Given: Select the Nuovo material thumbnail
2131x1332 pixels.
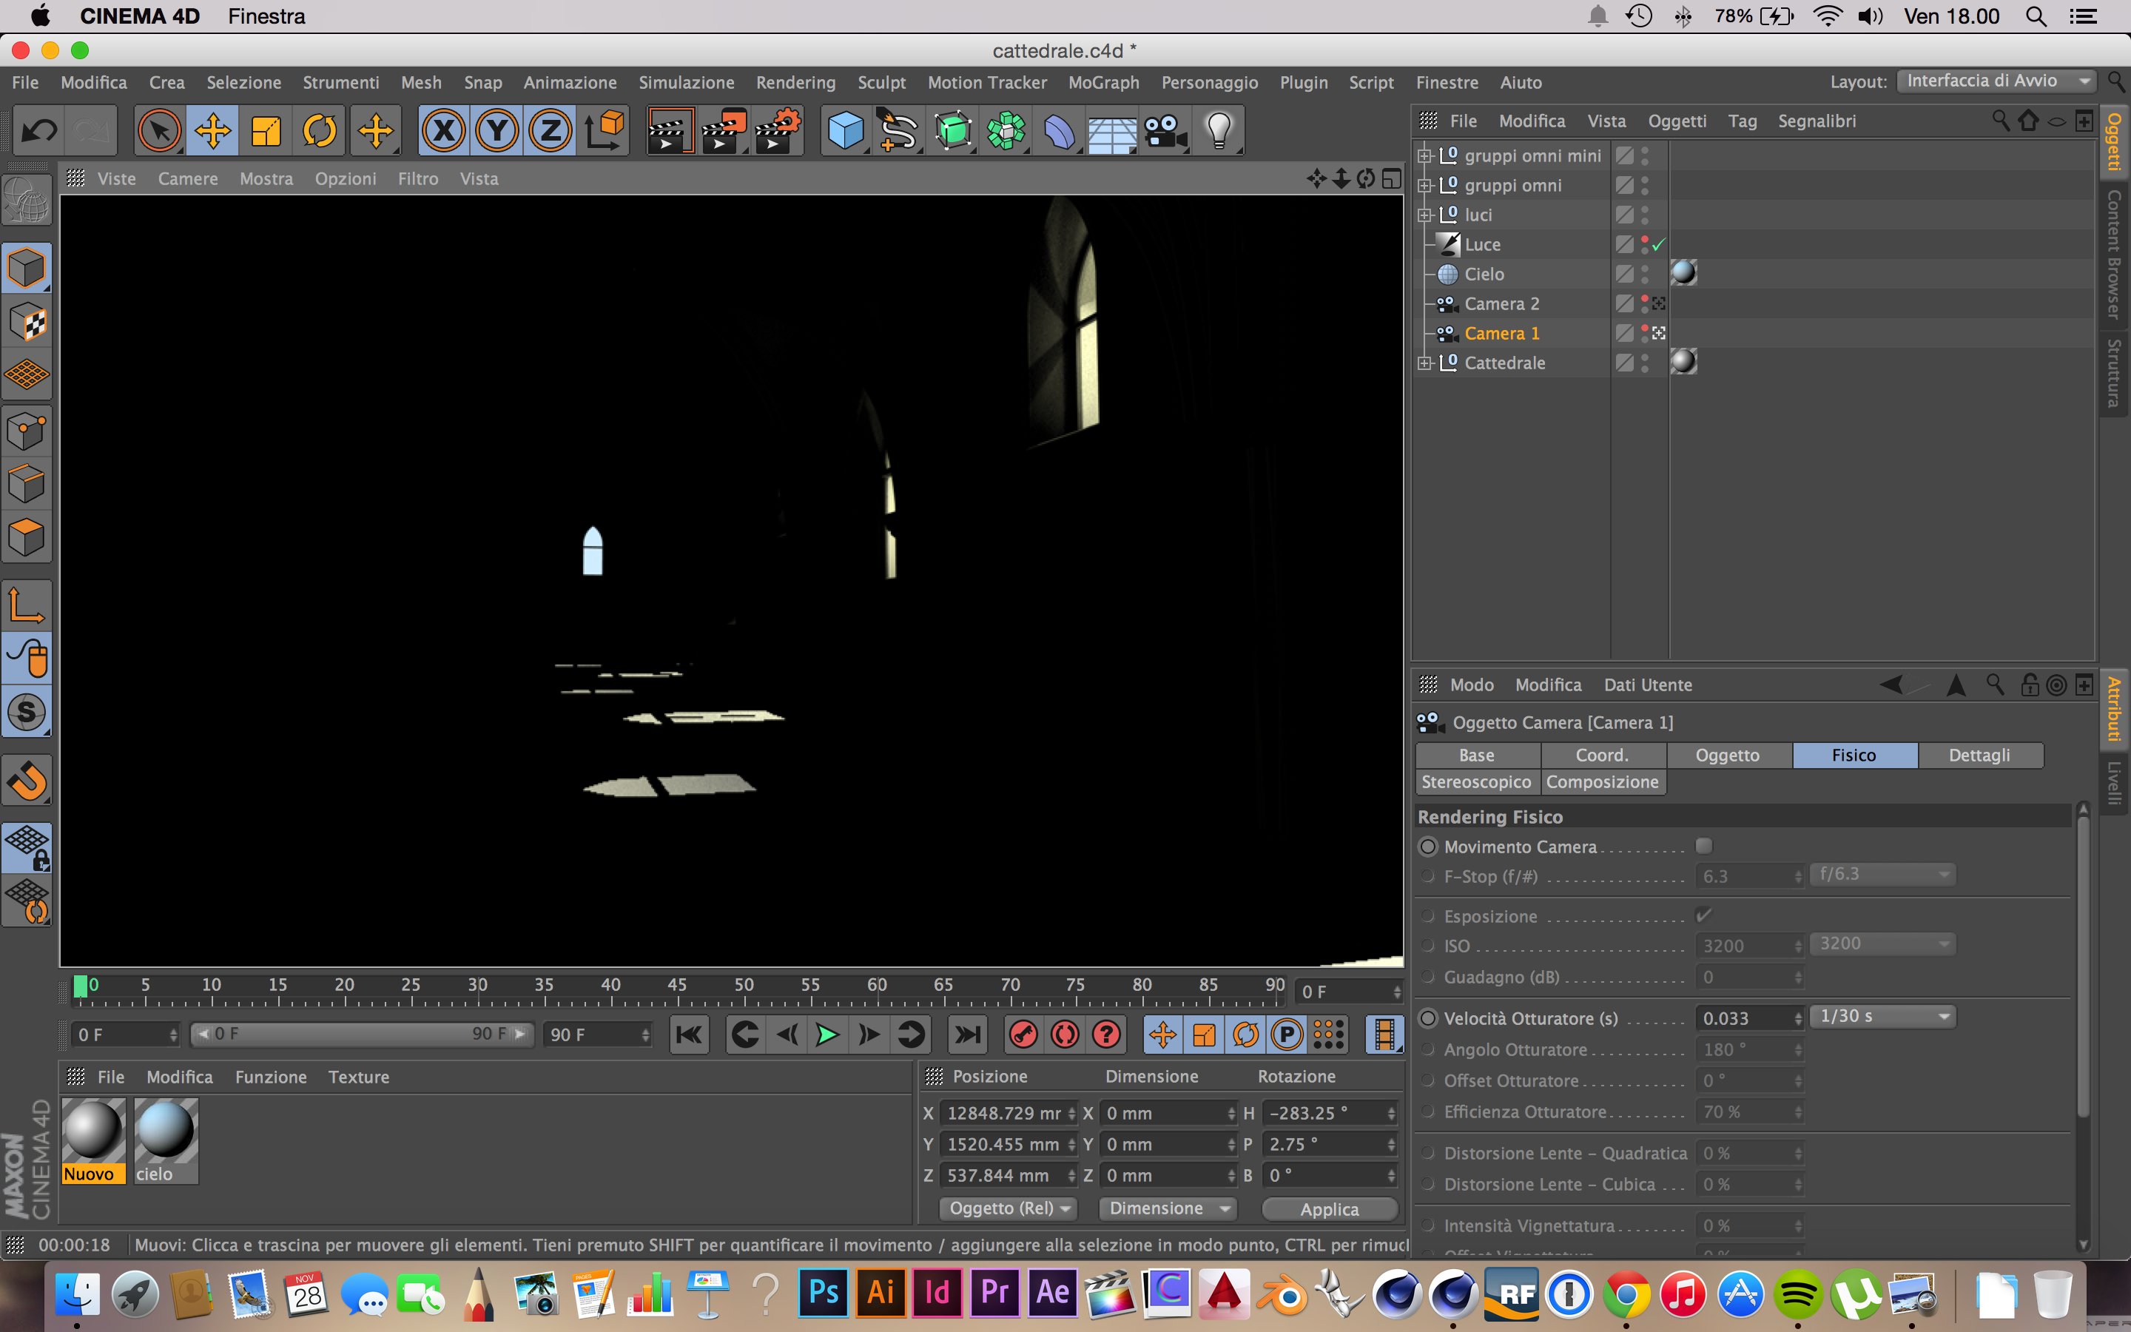Looking at the screenshot, I should coord(93,1140).
